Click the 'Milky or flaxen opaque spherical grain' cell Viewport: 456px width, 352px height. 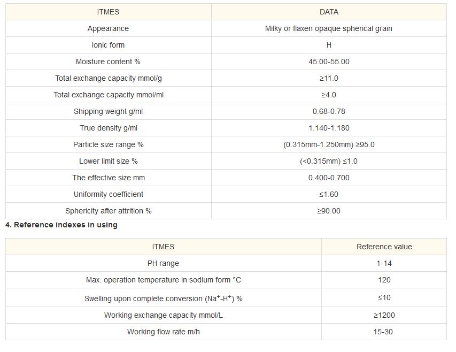pos(329,28)
